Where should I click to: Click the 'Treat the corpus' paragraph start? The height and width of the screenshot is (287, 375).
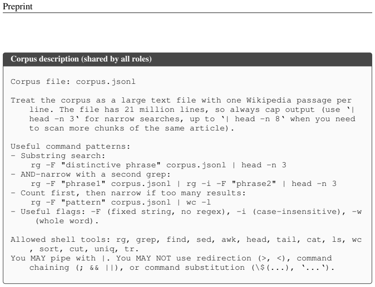pos(51,100)
